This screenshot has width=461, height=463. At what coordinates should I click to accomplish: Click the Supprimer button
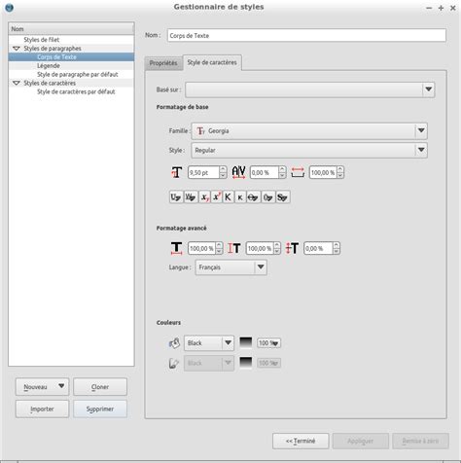pyautogui.click(x=100, y=409)
